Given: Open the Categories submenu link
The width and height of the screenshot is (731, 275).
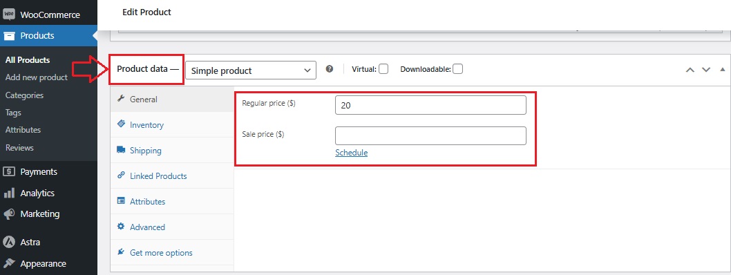Looking at the screenshot, I should 24,95.
